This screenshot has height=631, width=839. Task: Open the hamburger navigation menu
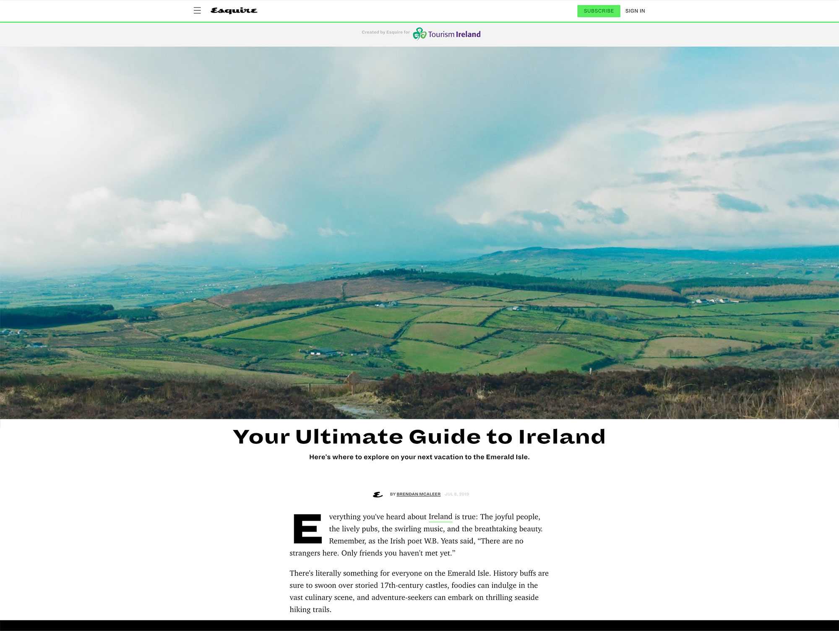(197, 10)
